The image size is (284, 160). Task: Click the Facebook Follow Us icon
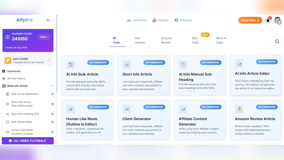pos(176,20)
